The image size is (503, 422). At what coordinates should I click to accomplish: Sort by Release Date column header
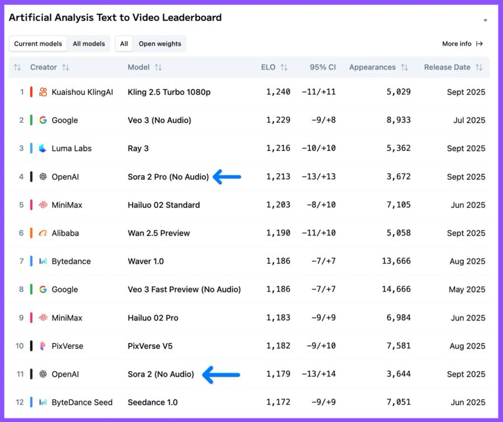tap(447, 68)
